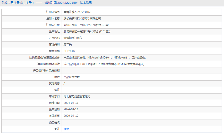Click the registrant name 滨松光子科技（廊坊）有限公司
This screenshot has height=134, width=224.
[x=82, y=19]
